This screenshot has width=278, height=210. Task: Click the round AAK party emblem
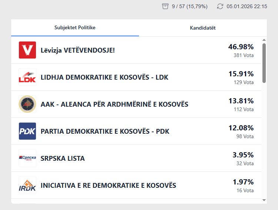[x=27, y=104]
